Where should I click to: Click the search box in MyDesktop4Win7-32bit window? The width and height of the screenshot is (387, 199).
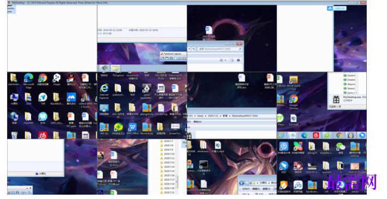click(x=220, y=49)
